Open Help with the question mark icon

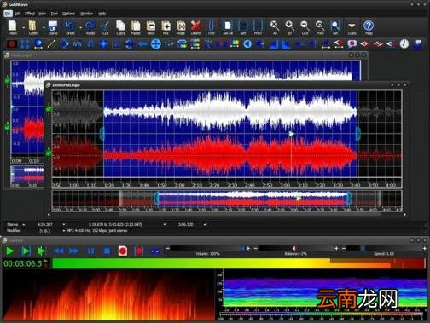coord(369,26)
